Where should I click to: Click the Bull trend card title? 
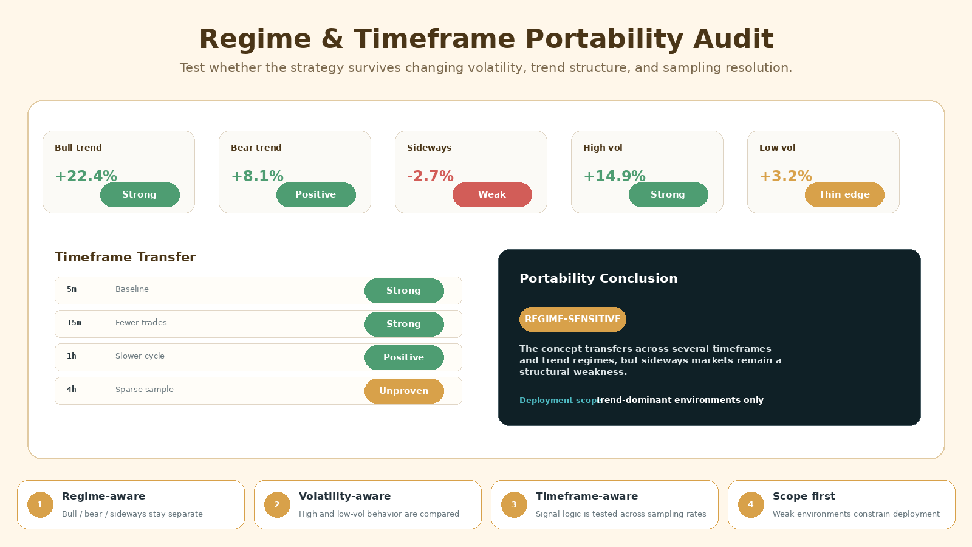(x=78, y=148)
